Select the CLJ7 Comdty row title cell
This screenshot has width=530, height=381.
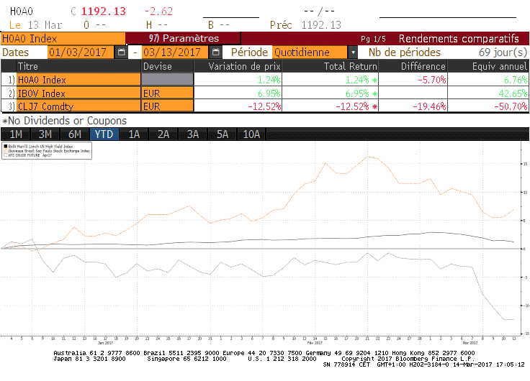(x=78, y=106)
